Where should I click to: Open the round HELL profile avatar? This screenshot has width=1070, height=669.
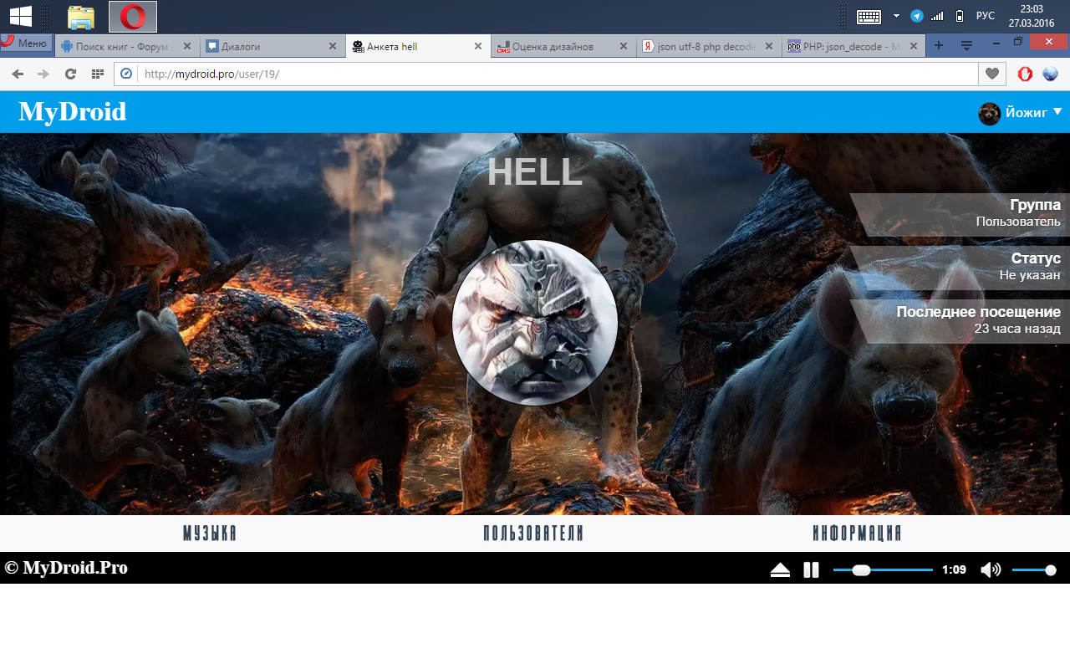tap(535, 323)
